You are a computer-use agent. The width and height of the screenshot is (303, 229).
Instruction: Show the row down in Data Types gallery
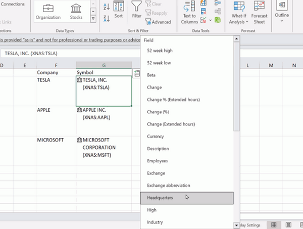(x=93, y=12)
